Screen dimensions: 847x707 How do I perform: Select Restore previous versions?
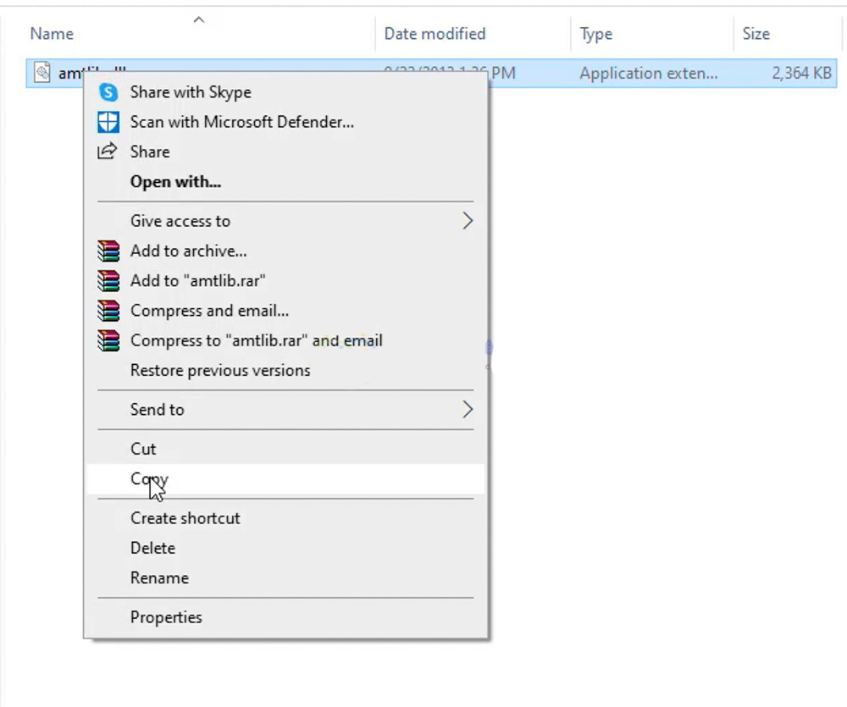[285, 371]
